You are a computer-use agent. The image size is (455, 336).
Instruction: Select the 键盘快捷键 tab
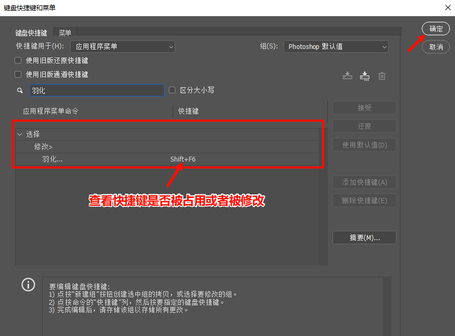pos(31,32)
